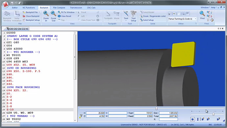The image size is (227, 128).
Task: Open Backplot Setup
Action: (x=31, y=20)
